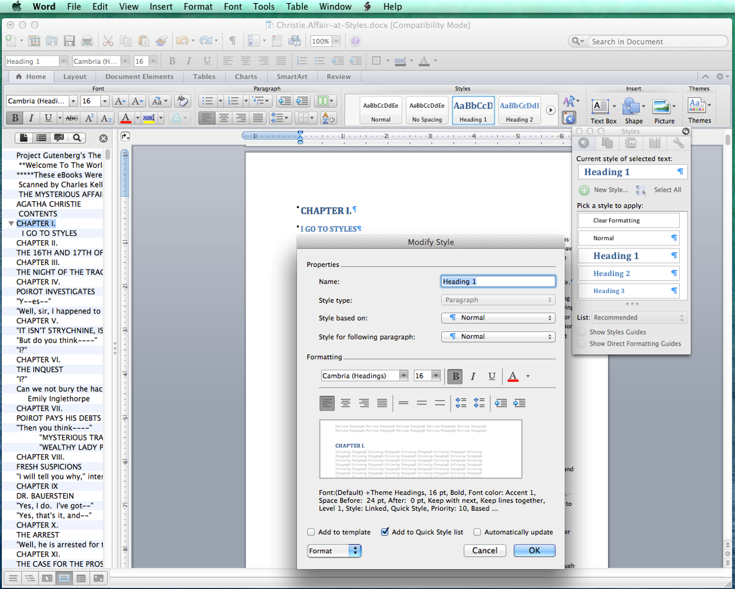Click the font color swatch in dialog
735x589 pixels.
click(513, 376)
